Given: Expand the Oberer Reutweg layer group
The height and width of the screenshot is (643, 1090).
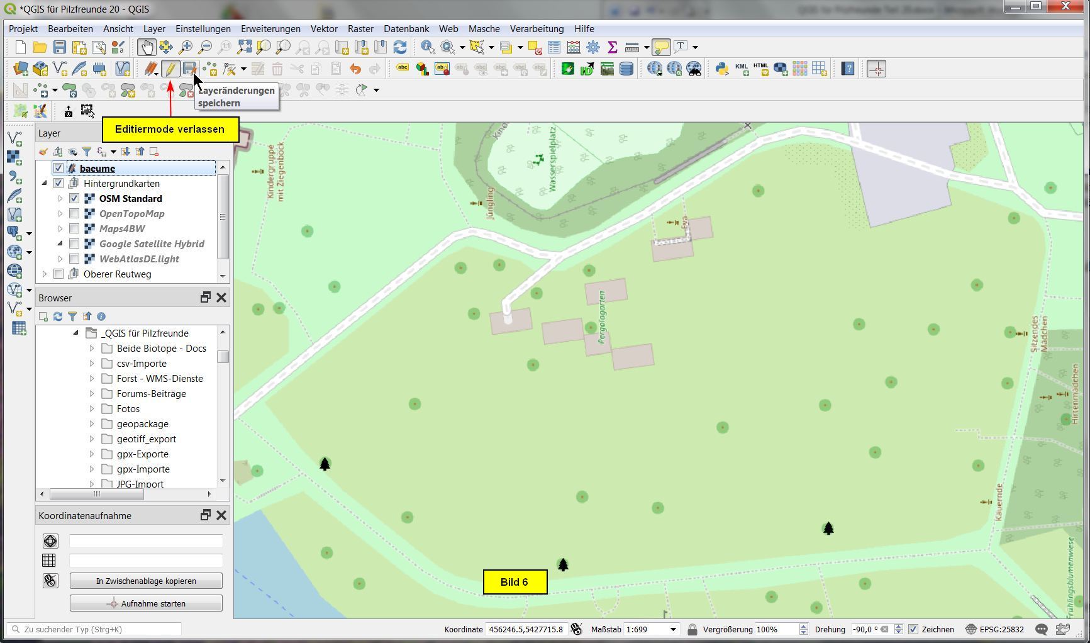Looking at the screenshot, I should click(x=45, y=274).
